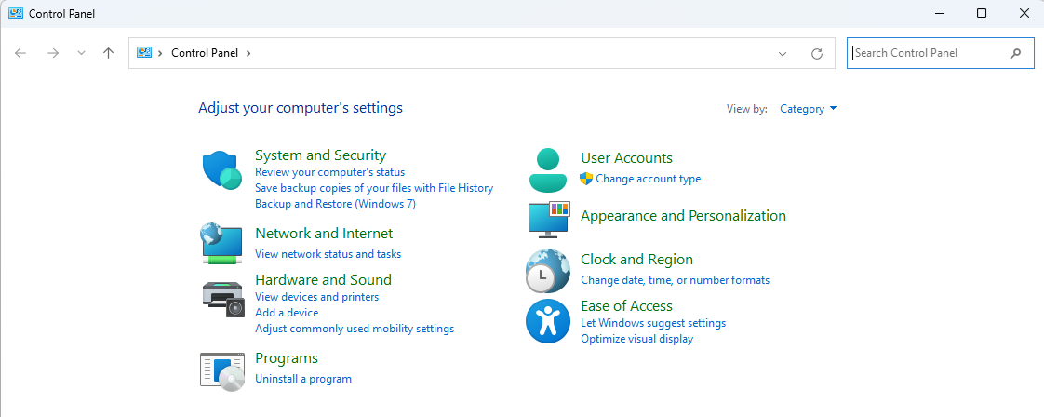This screenshot has width=1044, height=417.
Task: Click Add a device link
Action: click(287, 313)
